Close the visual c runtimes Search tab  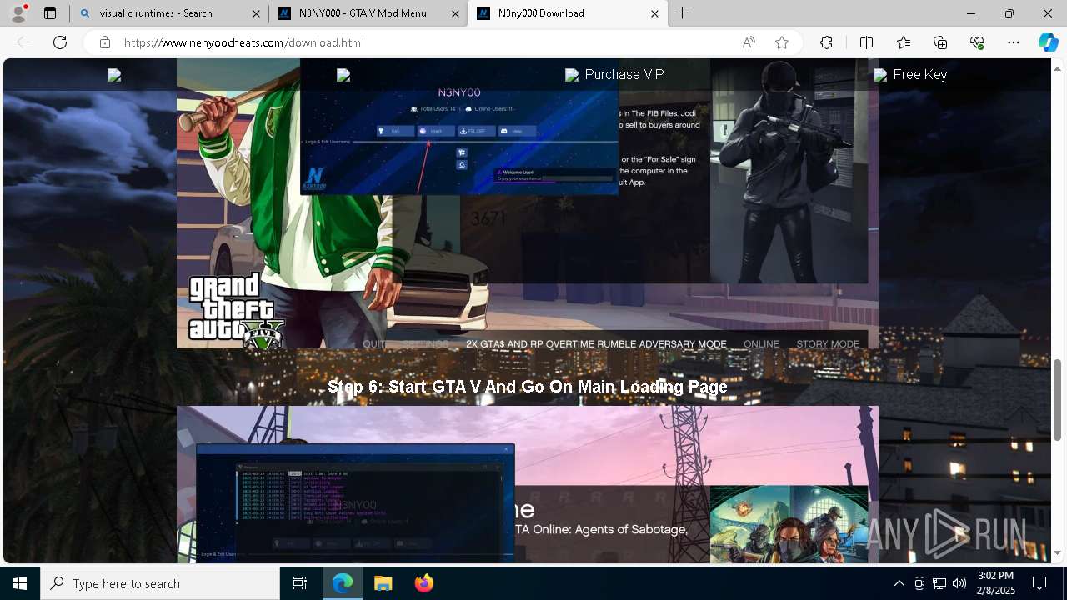pyautogui.click(x=256, y=13)
